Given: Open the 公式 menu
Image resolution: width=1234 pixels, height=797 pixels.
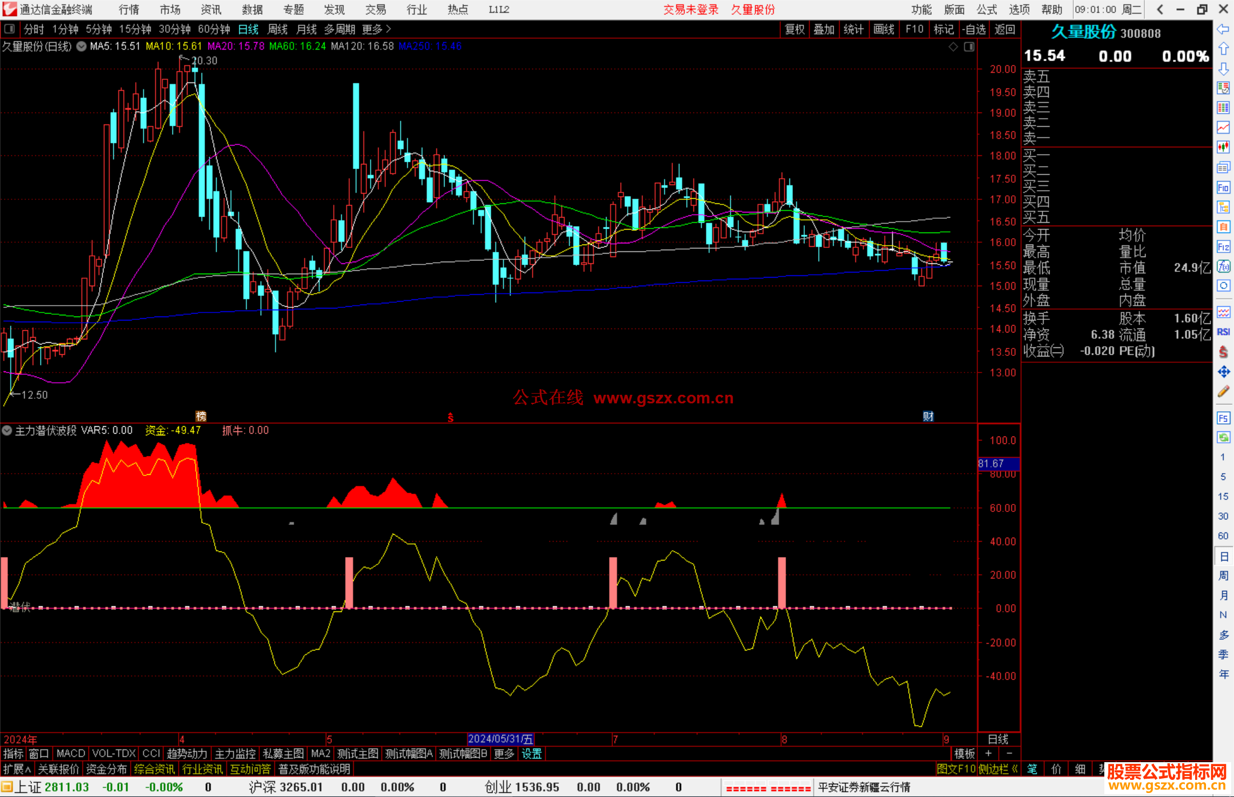Looking at the screenshot, I should click(x=986, y=9).
